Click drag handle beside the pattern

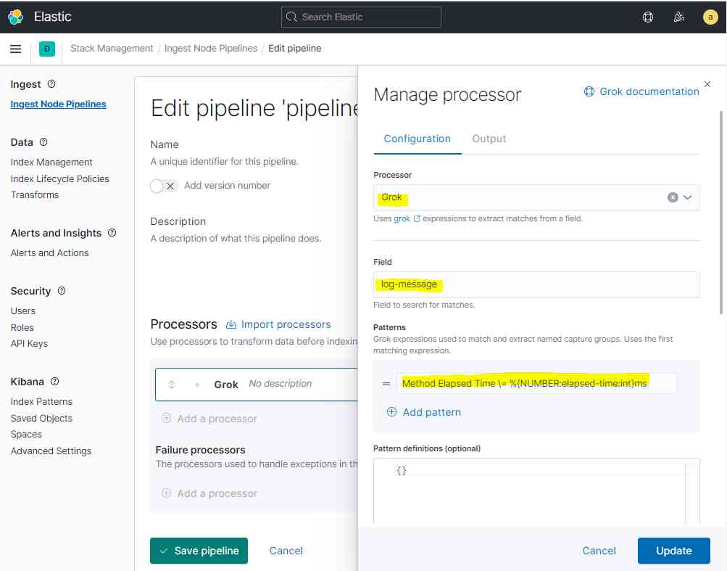coord(386,384)
